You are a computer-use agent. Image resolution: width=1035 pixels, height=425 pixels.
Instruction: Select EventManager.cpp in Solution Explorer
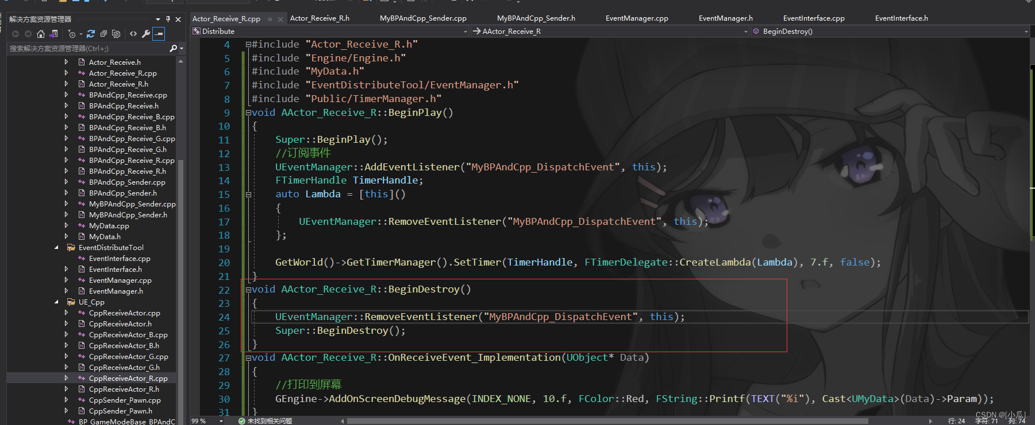point(120,280)
